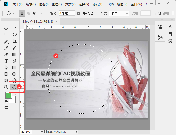Open the Paragraph panel icon
The height and width of the screenshot is (135, 176).
(170, 34)
